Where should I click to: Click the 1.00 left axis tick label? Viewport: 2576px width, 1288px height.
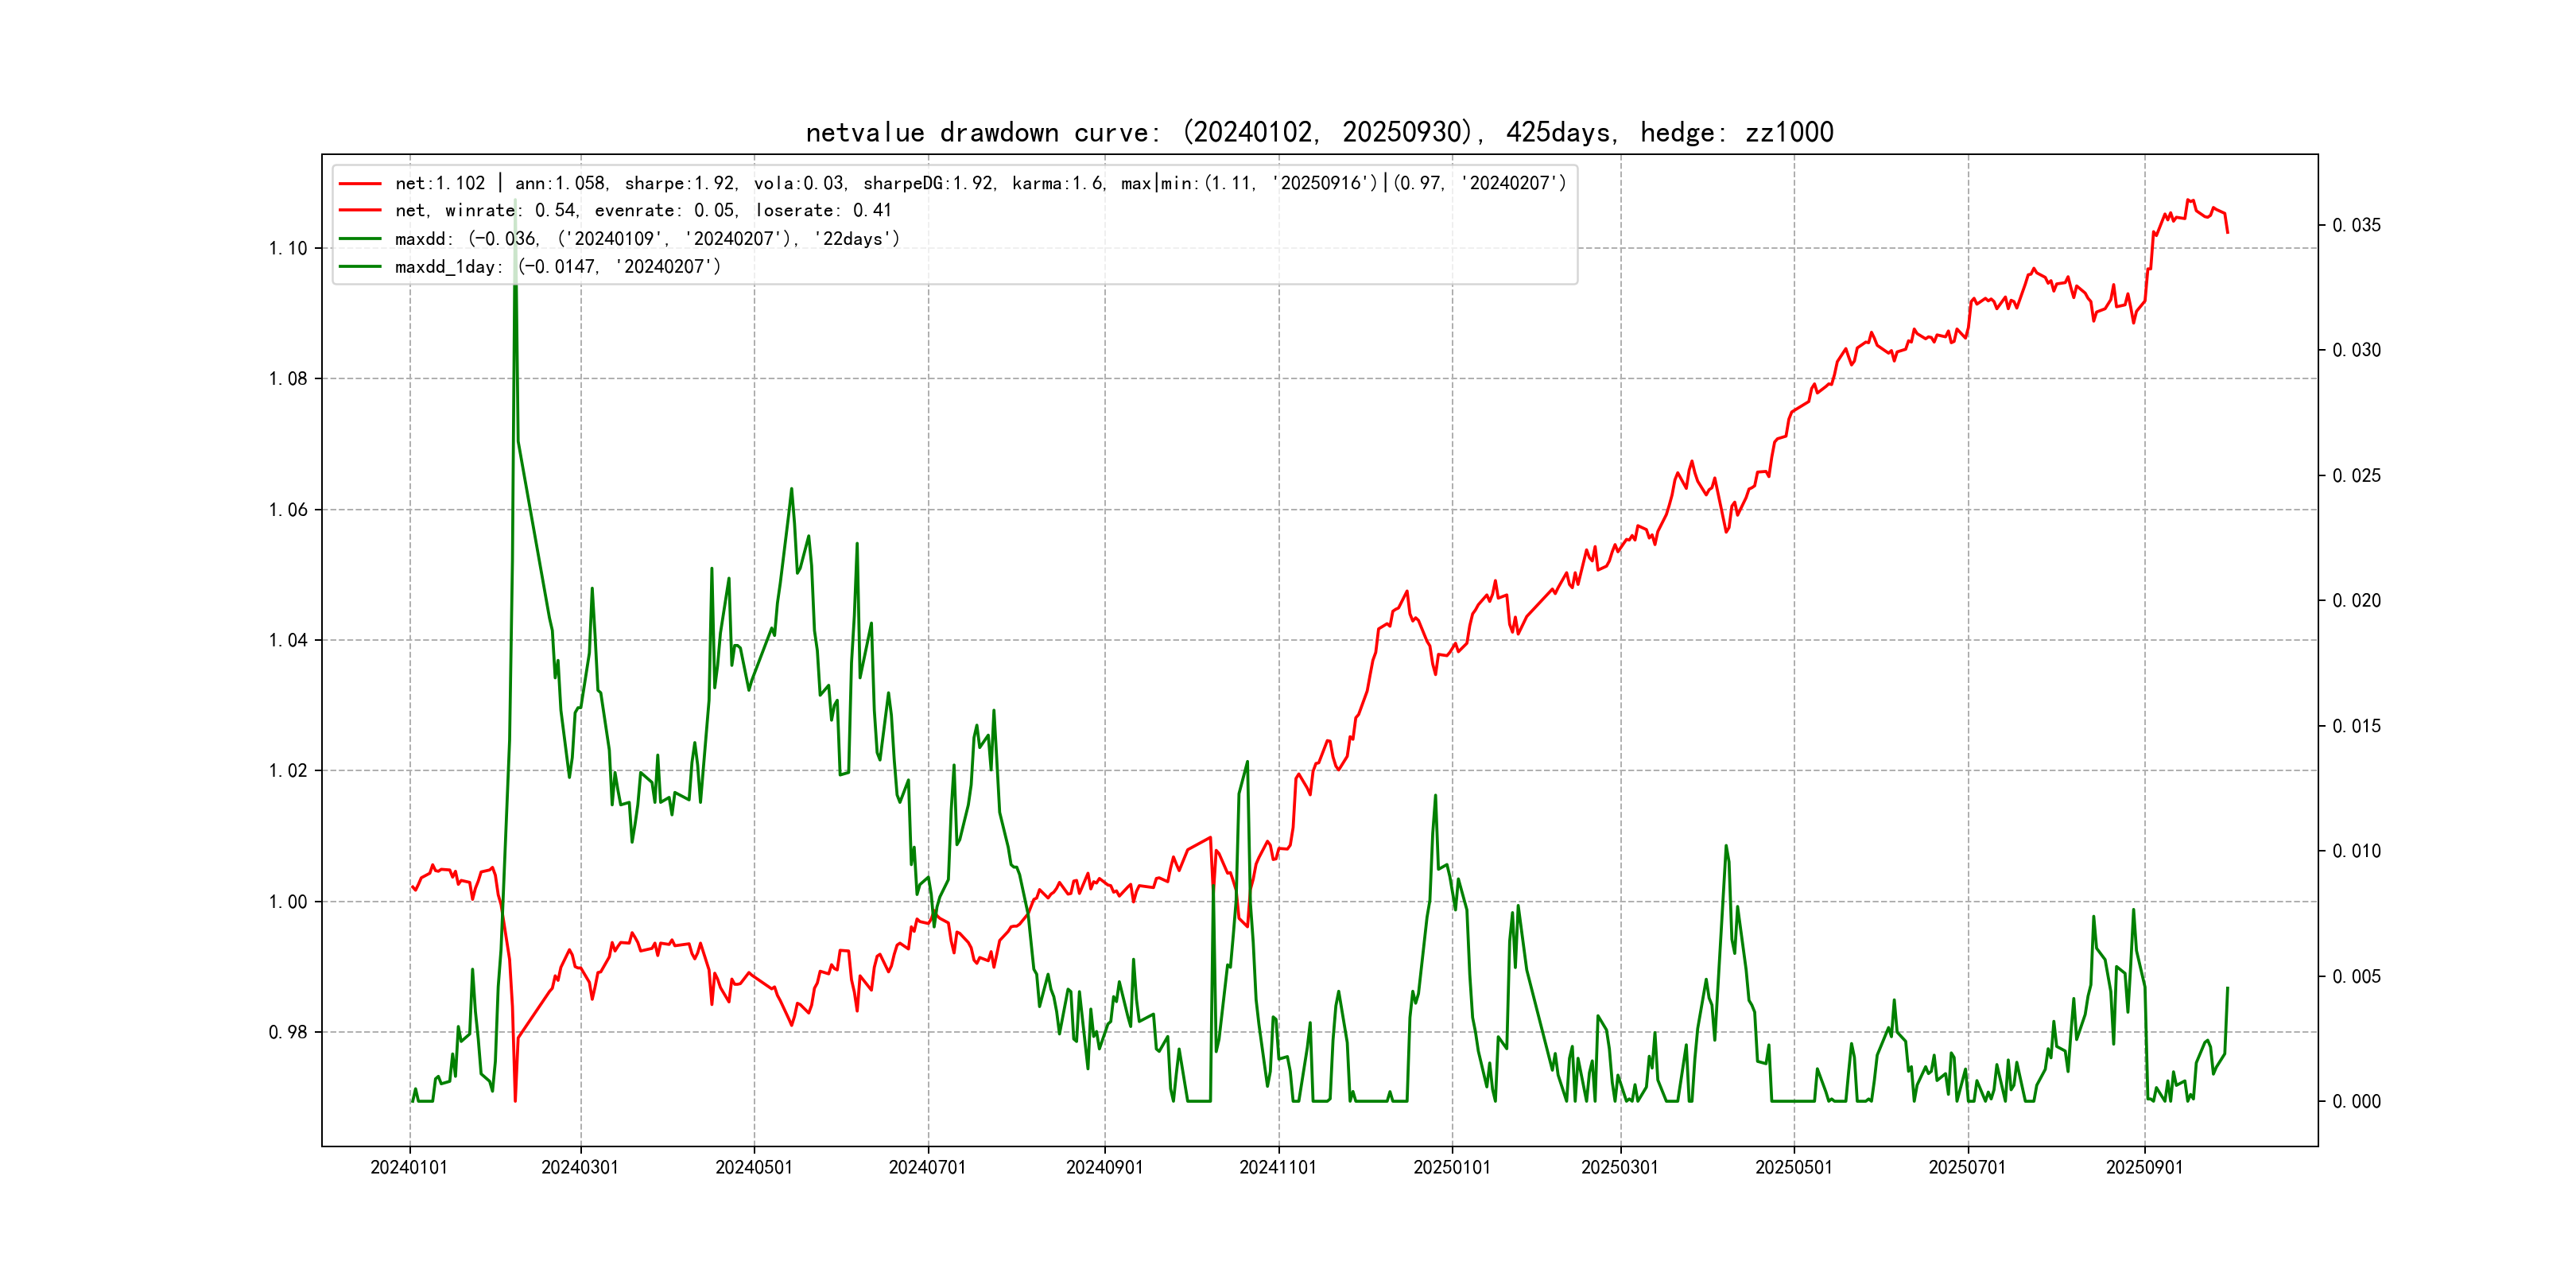tap(288, 902)
